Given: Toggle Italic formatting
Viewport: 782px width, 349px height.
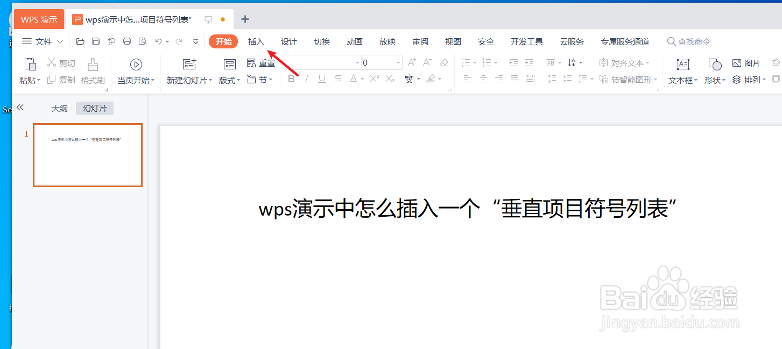Looking at the screenshot, I should (307, 79).
